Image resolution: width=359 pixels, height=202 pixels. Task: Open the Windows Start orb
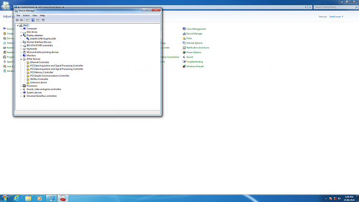5,198
